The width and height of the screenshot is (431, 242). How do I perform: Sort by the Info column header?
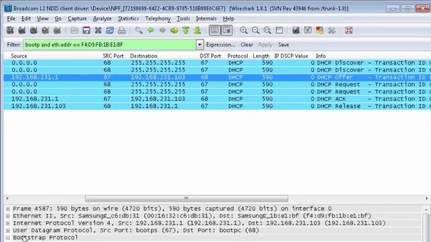(321, 56)
